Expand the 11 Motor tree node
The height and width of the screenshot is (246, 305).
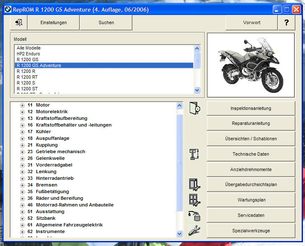pos(23,105)
